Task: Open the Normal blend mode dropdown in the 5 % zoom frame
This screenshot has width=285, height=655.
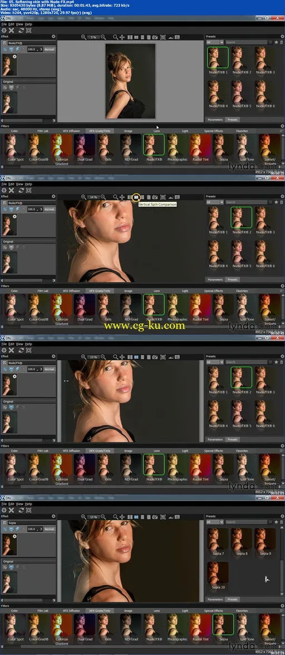Action: point(50,49)
